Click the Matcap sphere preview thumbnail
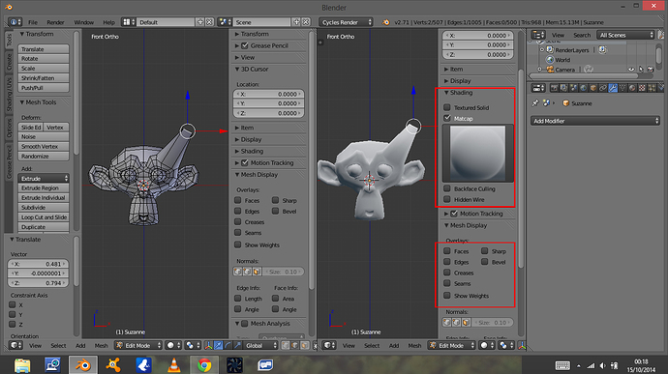The height and width of the screenshot is (374, 668). click(x=478, y=153)
